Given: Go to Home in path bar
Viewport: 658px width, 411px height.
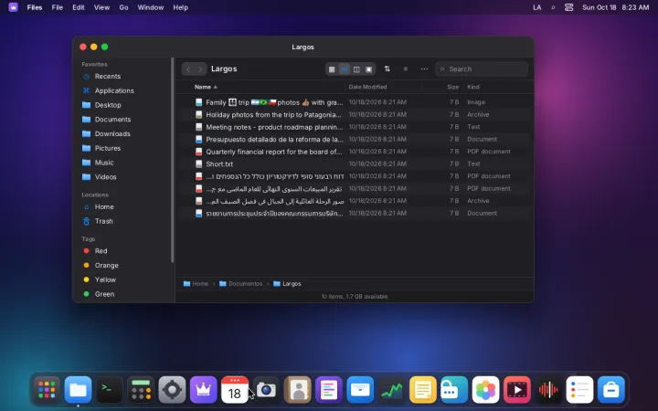Looking at the screenshot, I should tap(196, 283).
